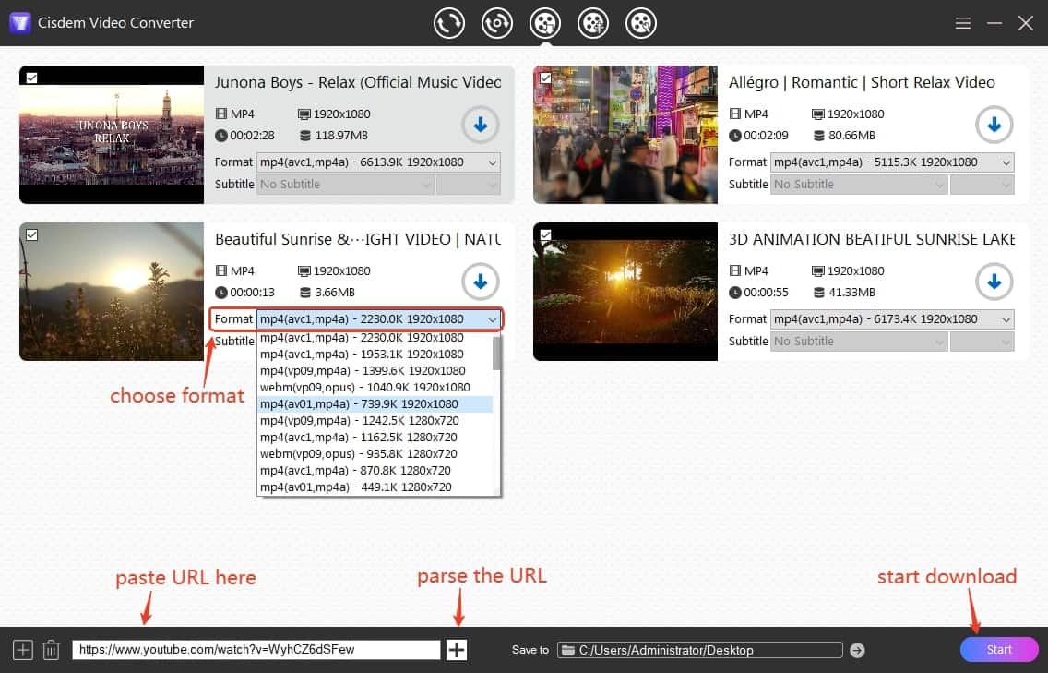This screenshot has height=673, width=1048.
Task: Click the Beautiful Sunrise video thumbnail
Action: [x=112, y=292]
